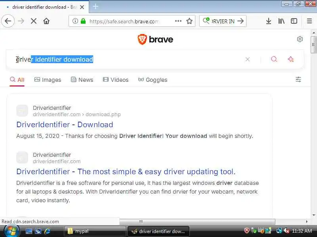Click the Switch between windows quick launch icon
317x237 pixels.
coord(38,231)
